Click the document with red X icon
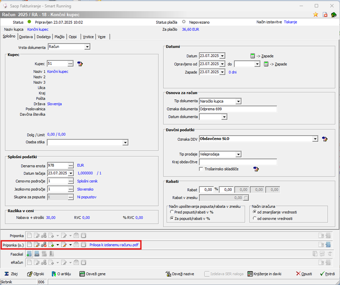This screenshot has height=285, width=340. pos(325,15)
